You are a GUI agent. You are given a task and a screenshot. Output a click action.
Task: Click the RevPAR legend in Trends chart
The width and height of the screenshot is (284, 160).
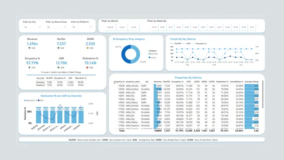[176, 43]
